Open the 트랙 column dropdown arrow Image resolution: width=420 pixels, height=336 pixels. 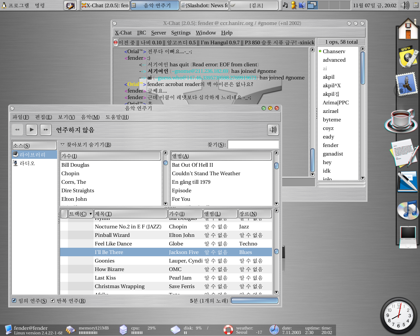[91, 214]
